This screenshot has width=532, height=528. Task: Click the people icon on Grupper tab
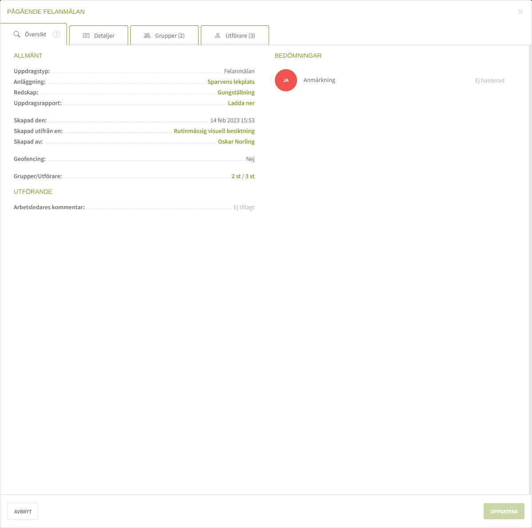[x=147, y=35]
